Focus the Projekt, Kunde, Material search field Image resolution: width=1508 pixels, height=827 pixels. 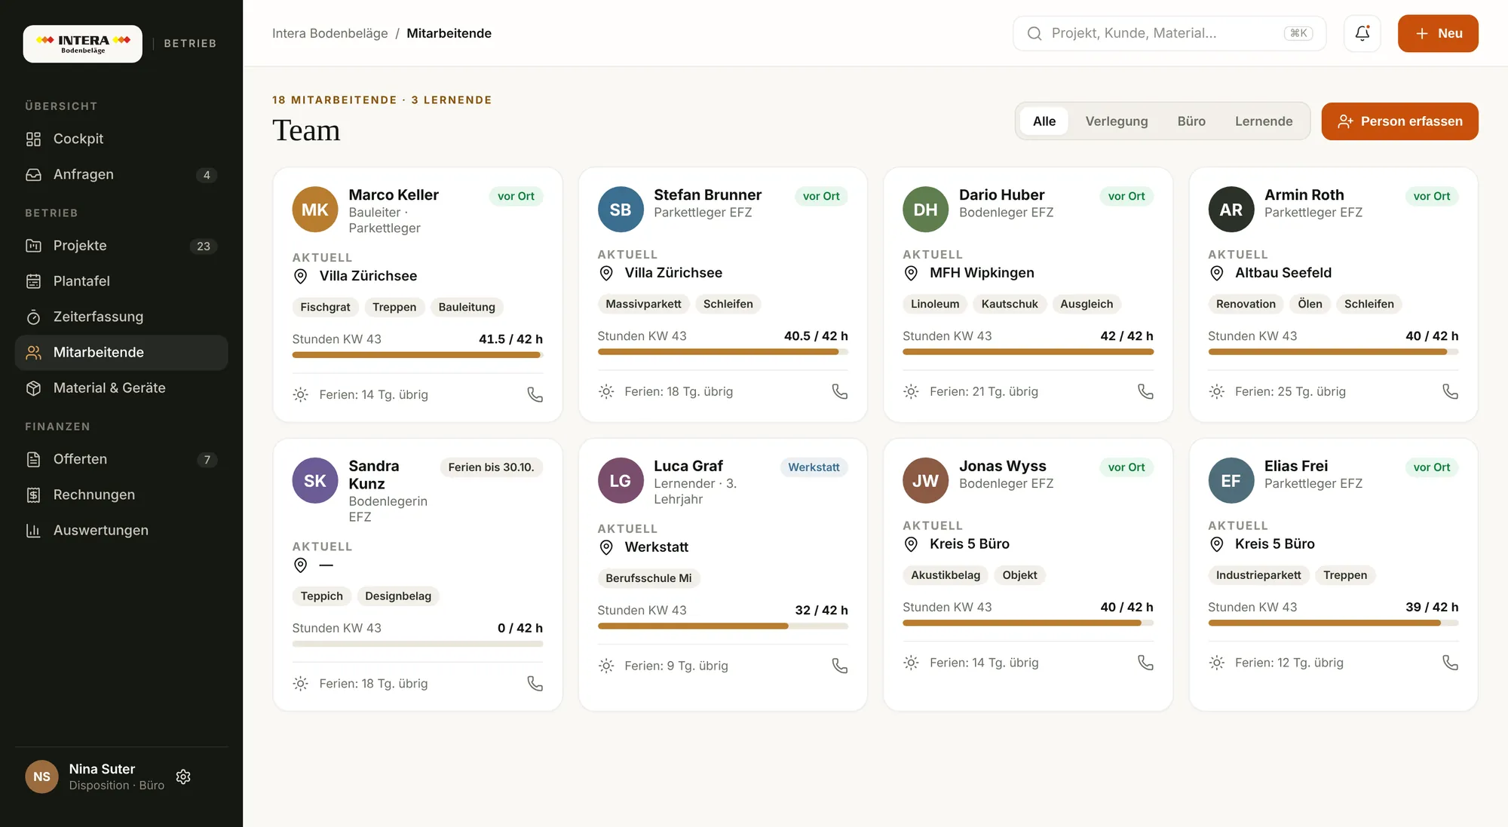[1169, 33]
